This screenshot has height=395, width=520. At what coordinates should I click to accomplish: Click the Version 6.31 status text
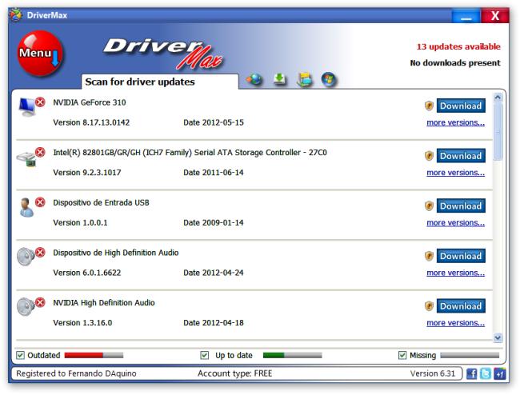click(x=433, y=373)
